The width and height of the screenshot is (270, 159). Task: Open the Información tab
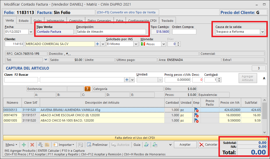(x=55, y=21)
